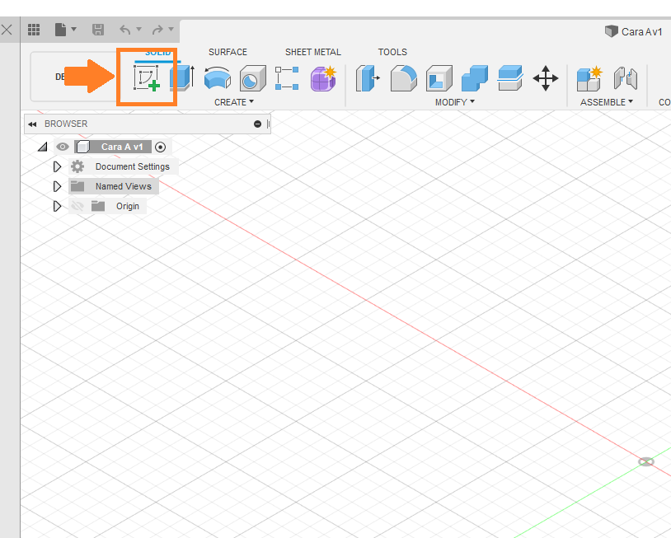
Task: Activate the Cara A v1 component radio button
Action: point(160,146)
